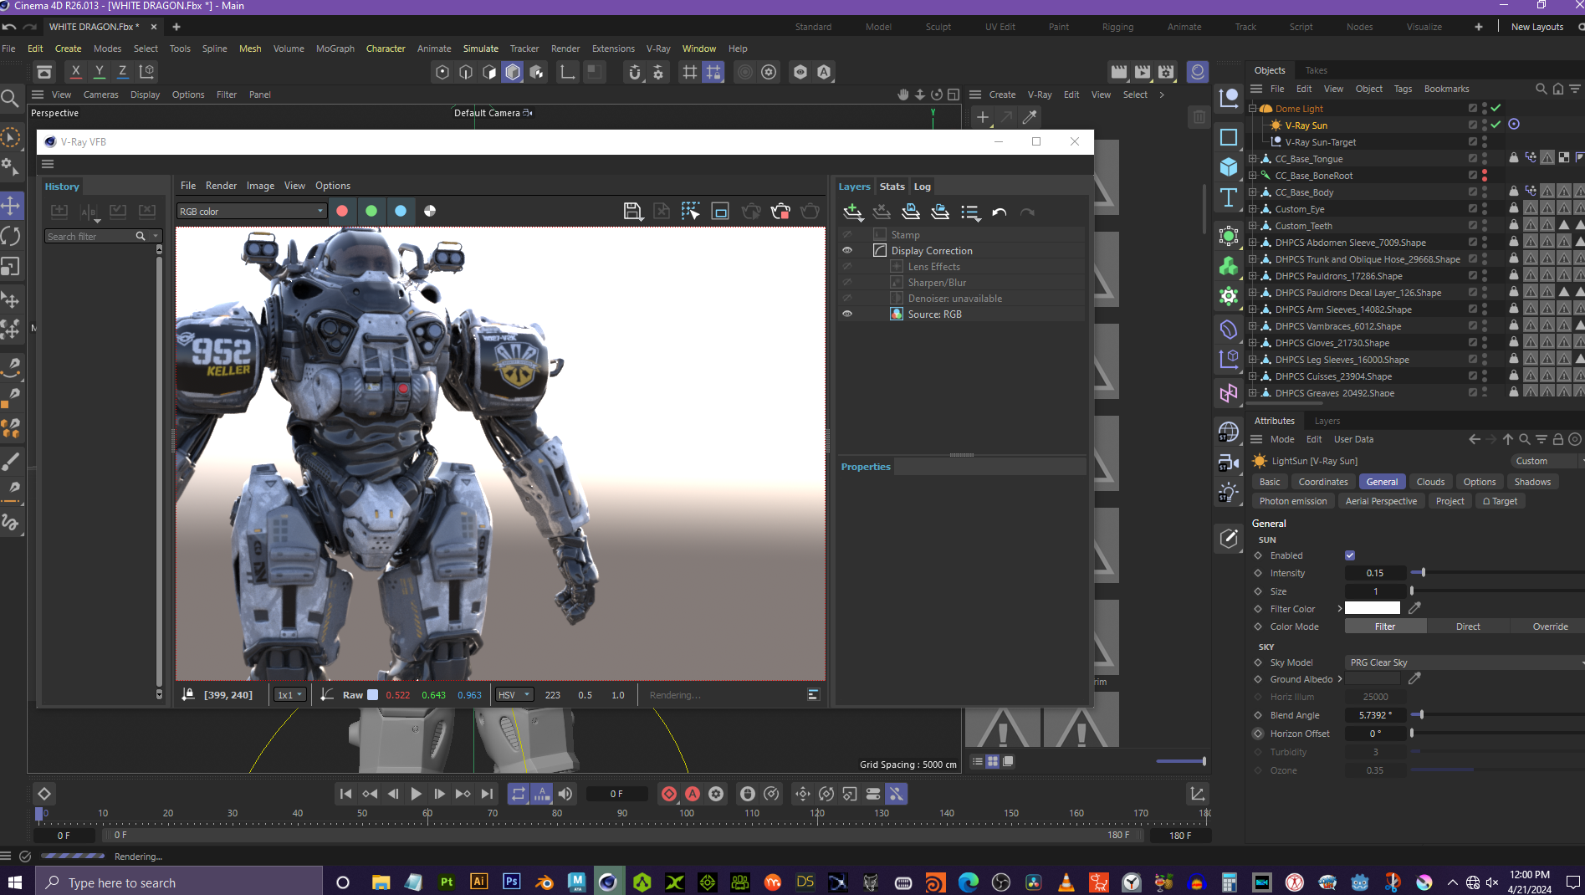This screenshot has height=895, width=1585.
Task: Open Illustrator from the taskbar
Action: click(479, 882)
